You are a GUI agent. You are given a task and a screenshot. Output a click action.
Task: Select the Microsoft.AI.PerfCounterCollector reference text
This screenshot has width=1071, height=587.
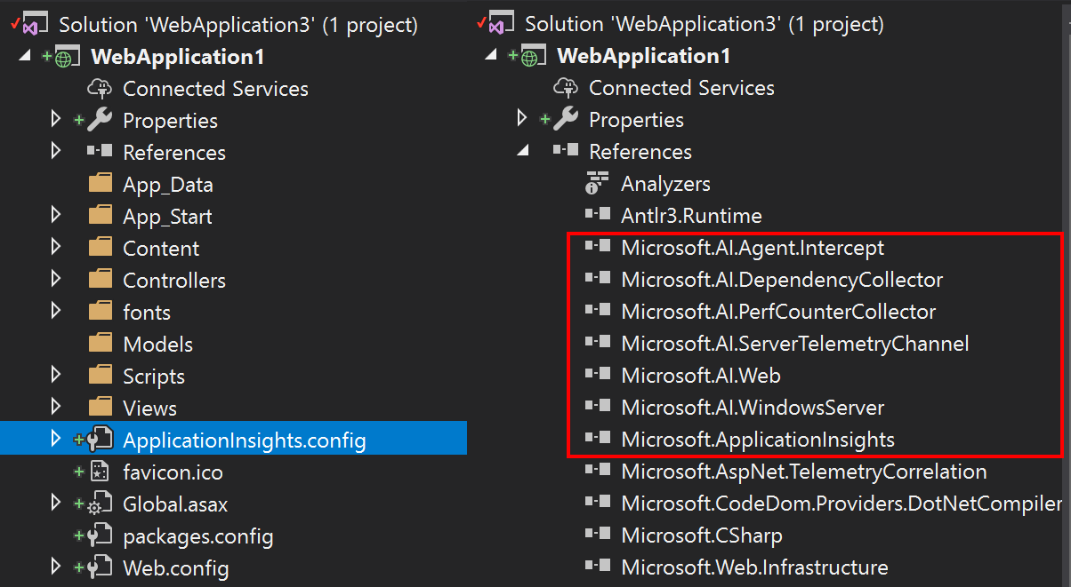click(778, 312)
